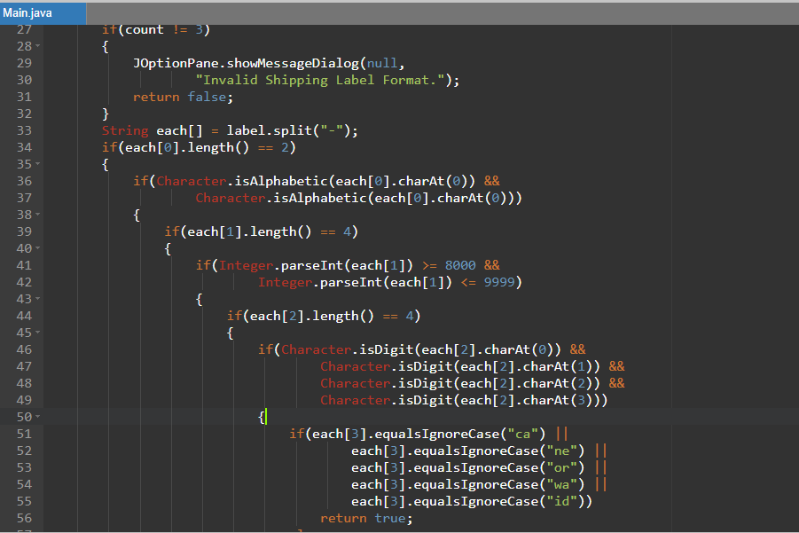
Task: Collapse the fold marker on line 45
Action: 38,333
